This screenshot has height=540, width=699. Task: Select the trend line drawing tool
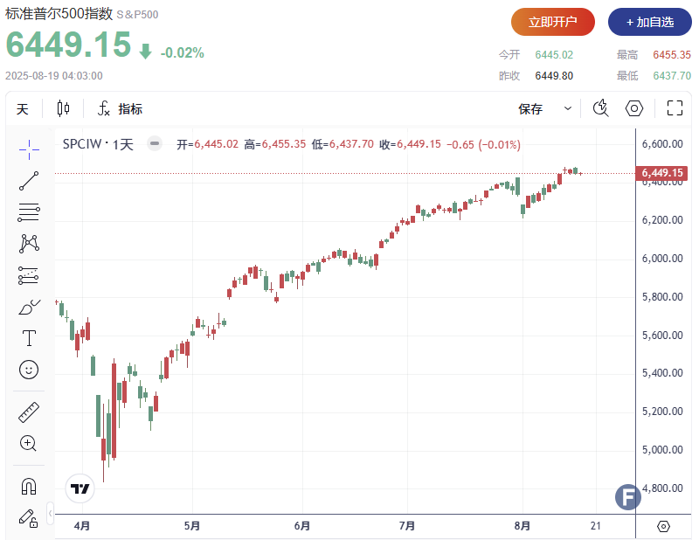pos(29,181)
